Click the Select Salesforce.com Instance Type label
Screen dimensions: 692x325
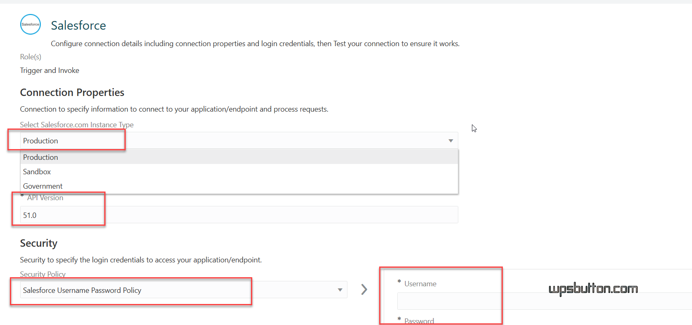click(x=77, y=124)
